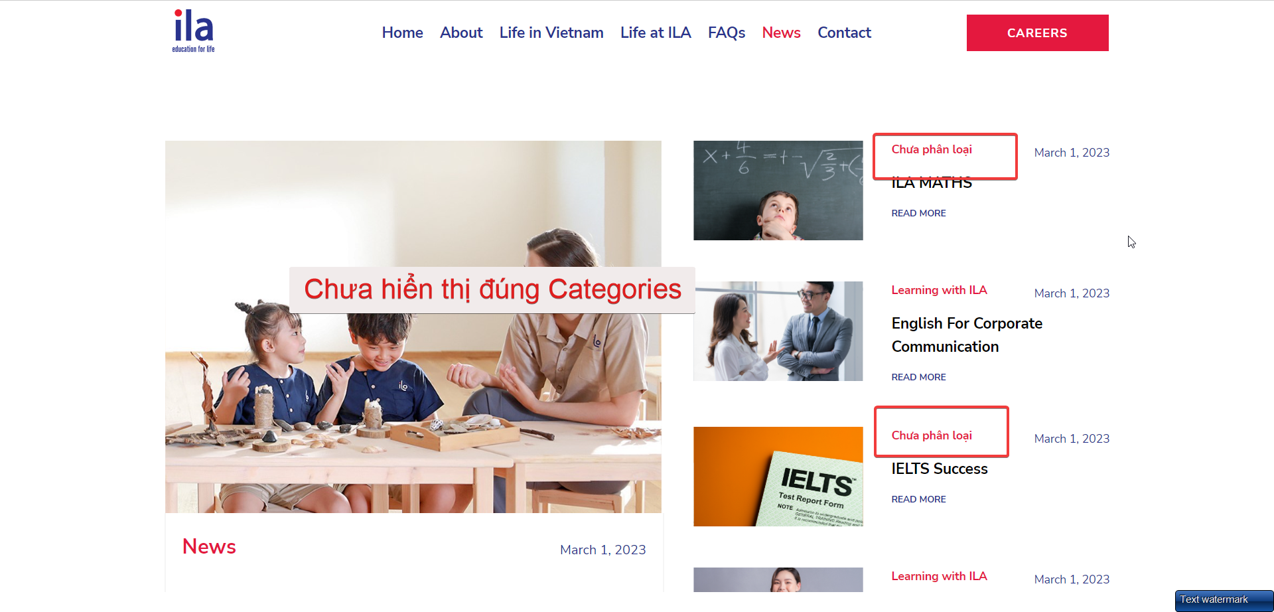Open the large featured children classroom image
This screenshot has height=612, width=1274.
click(413, 327)
